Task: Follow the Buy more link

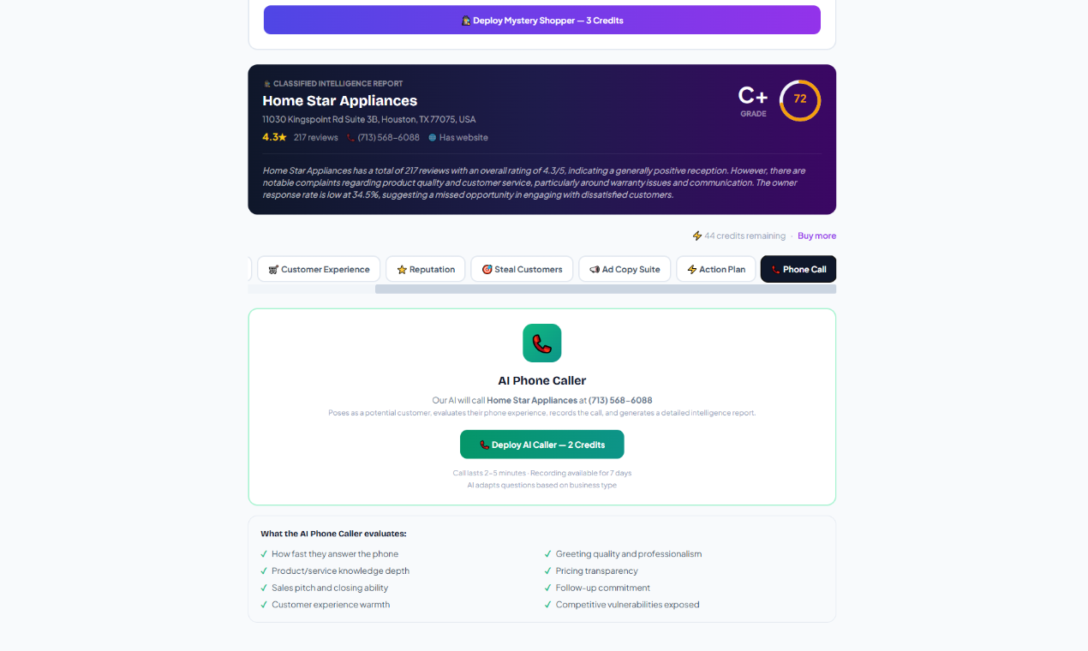Action: 816,236
